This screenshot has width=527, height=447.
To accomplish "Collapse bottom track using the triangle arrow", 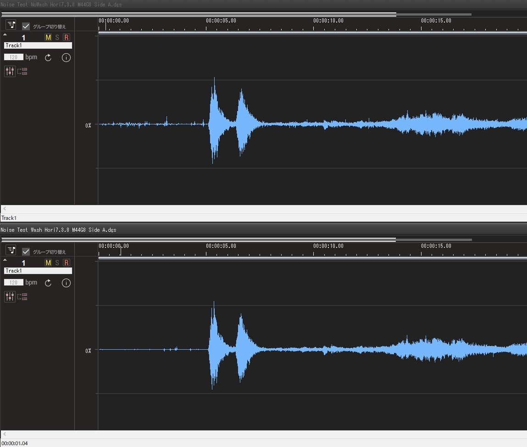I will point(5,260).
